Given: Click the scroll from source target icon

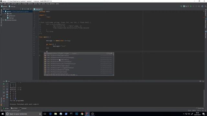Looking at the screenshot, I should tap(23, 9).
